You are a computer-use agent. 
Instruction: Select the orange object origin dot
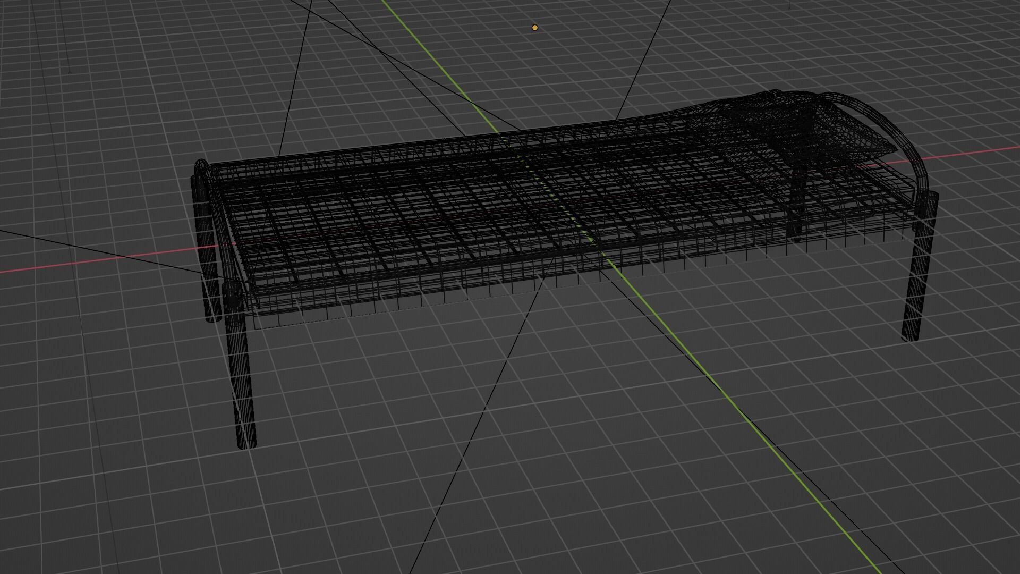coord(535,28)
